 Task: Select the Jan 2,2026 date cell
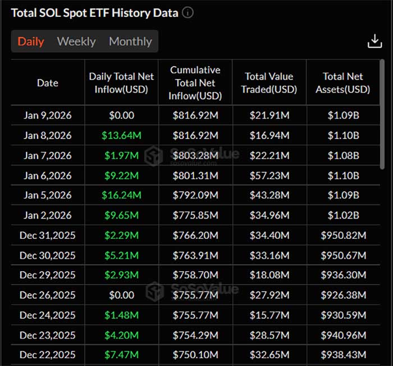48,215
